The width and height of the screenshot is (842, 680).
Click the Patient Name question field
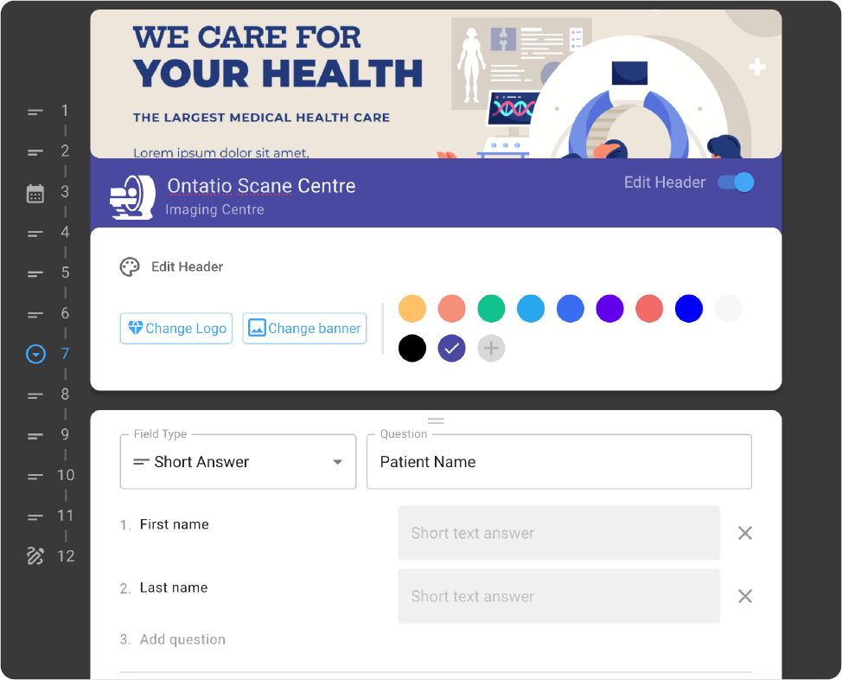click(559, 462)
